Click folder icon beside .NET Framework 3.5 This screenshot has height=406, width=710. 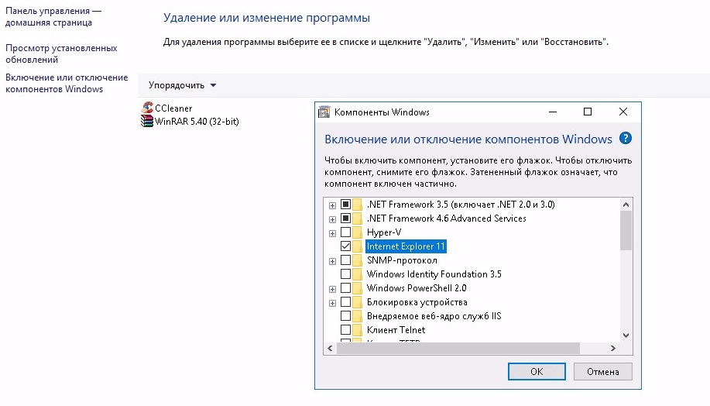[x=357, y=205]
